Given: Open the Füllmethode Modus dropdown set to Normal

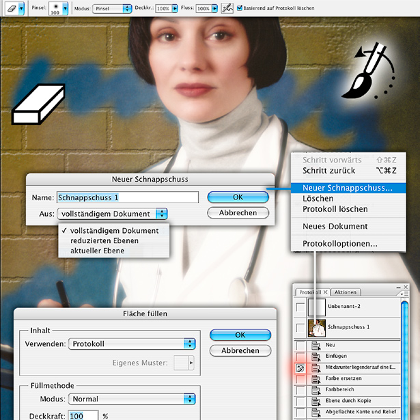Looking at the screenshot, I should (132, 399).
